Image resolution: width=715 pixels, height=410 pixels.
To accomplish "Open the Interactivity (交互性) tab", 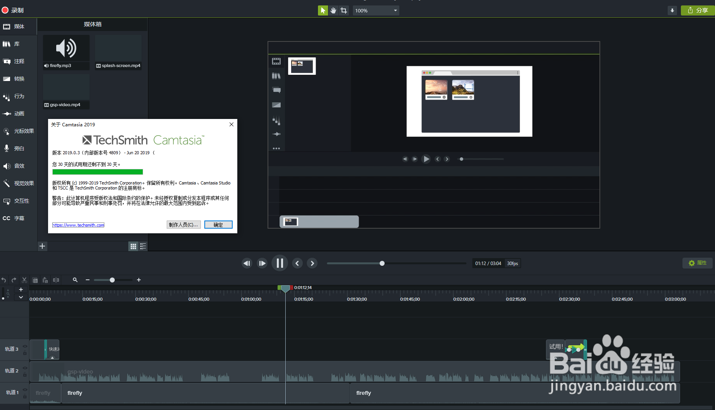I will click(x=18, y=201).
